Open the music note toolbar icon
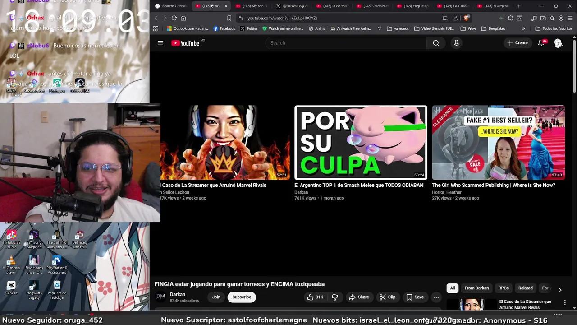The height and width of the screenshot is (325, 577). [534, 18]
